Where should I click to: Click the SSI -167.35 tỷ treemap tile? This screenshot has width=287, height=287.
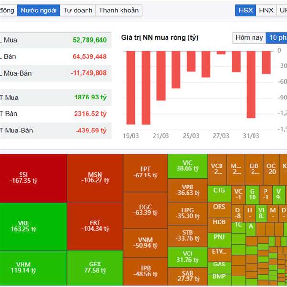click(33, 178)
